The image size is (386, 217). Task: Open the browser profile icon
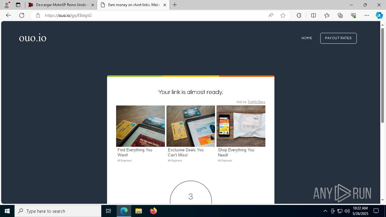[7, 5]
